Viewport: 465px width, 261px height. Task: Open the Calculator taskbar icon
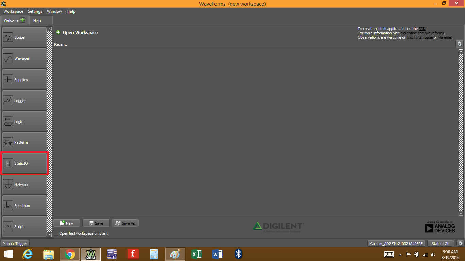154,254
